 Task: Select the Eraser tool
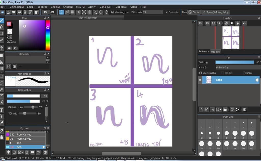(x=2, y=27)
